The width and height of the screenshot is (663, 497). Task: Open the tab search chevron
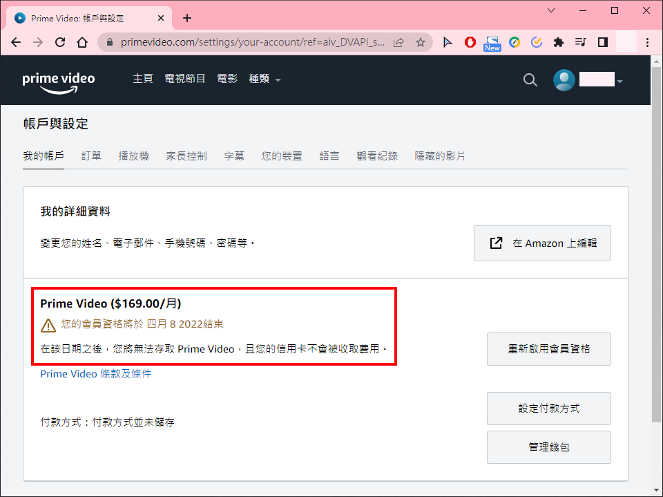(551, 10)
